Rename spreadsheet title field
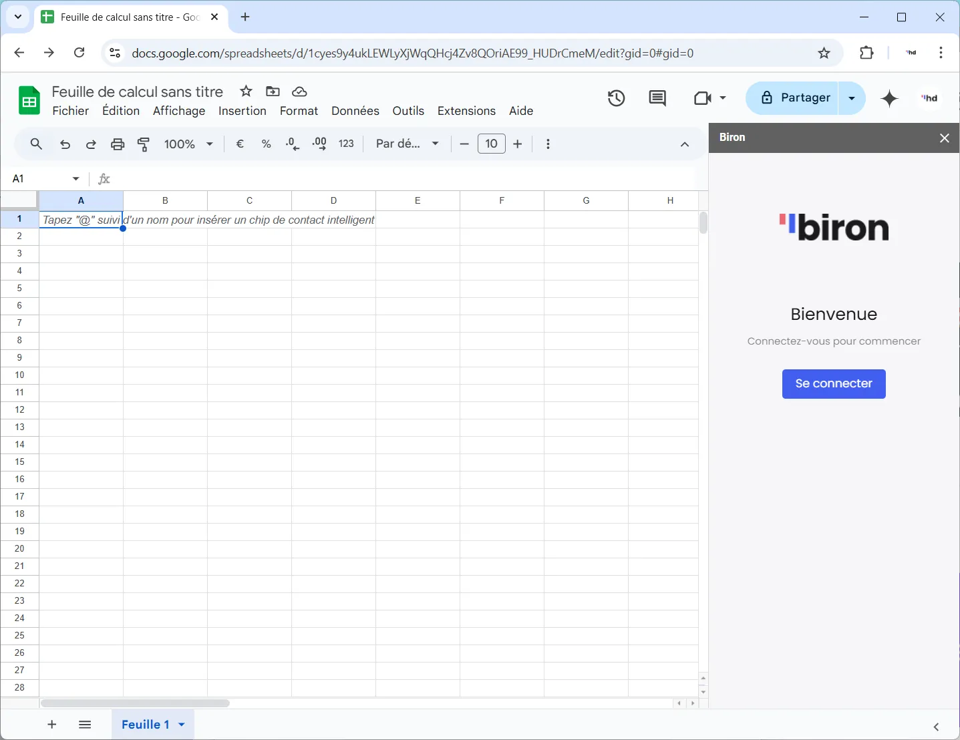 138,91
